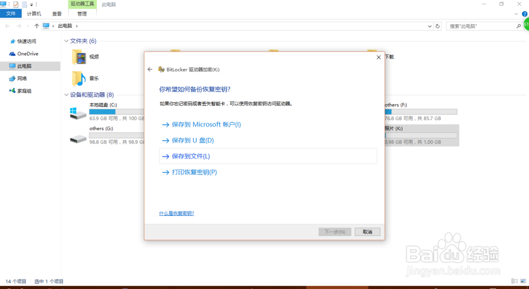
Task: Click the disabled Next step button
Action: pos(335,232)
